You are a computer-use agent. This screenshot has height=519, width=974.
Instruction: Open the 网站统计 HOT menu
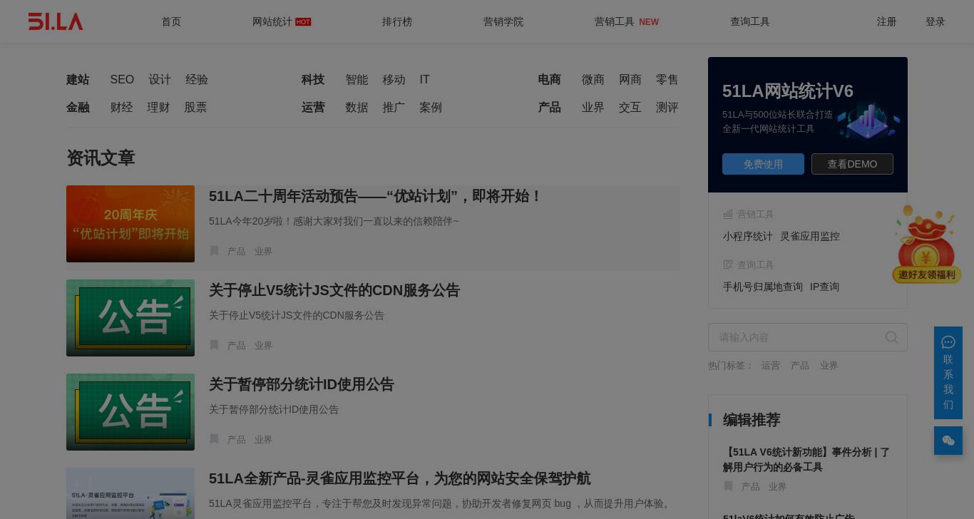coord(282,21)
